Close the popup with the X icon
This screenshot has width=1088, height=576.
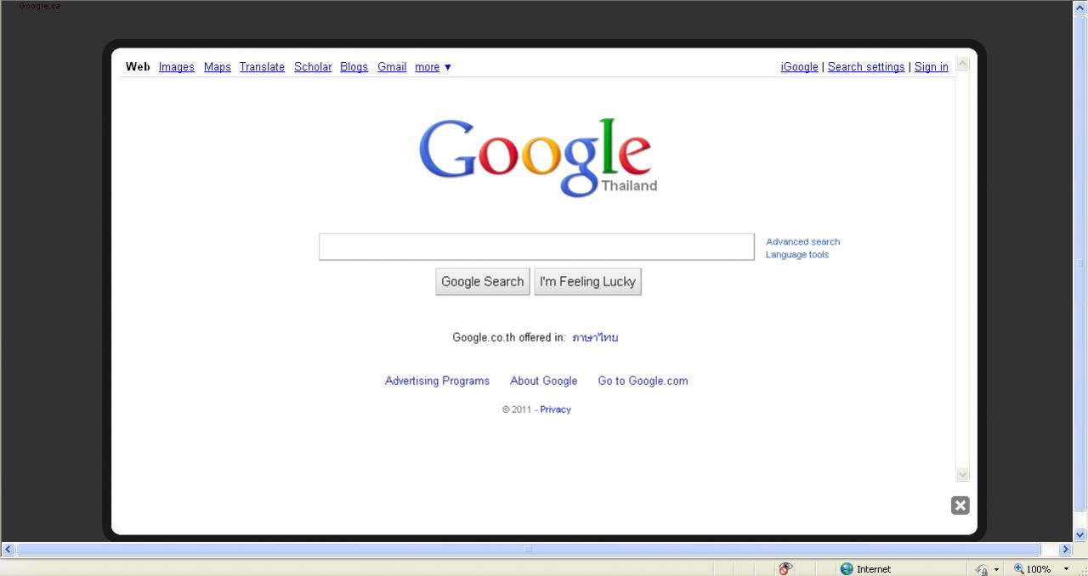tap(960, 505)
